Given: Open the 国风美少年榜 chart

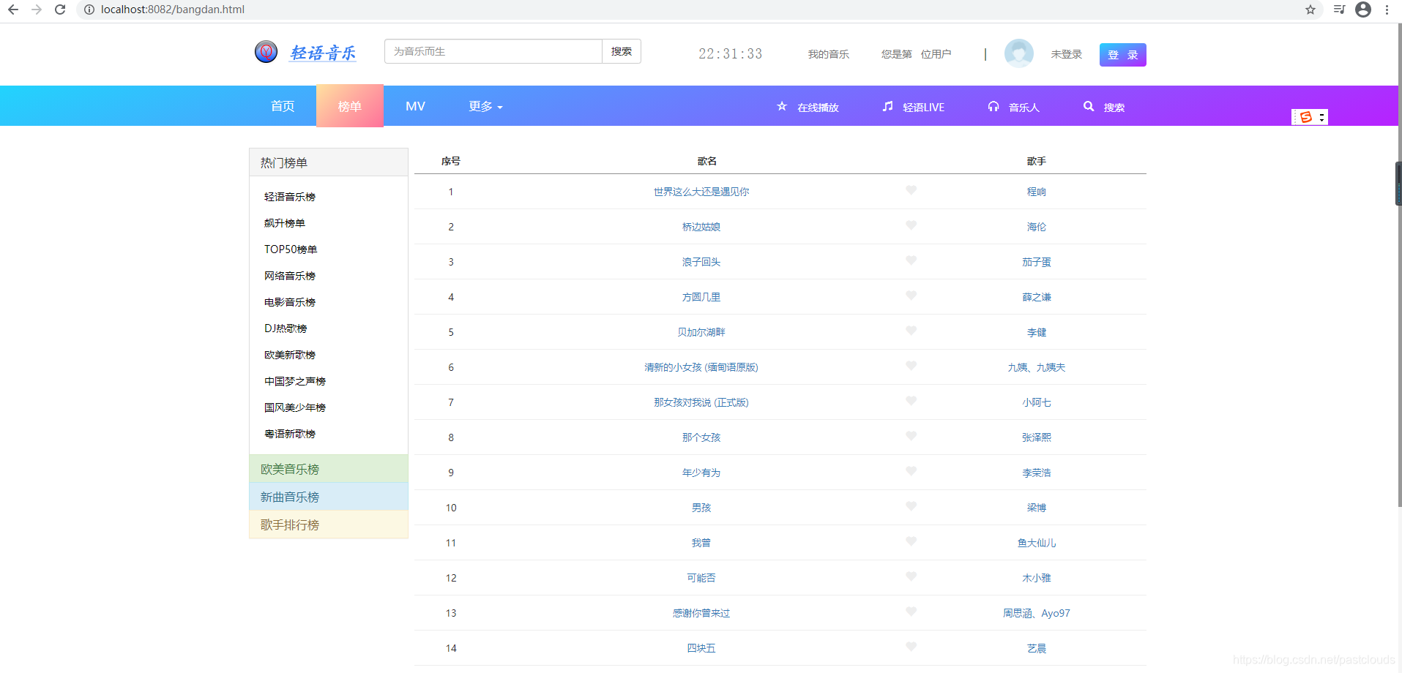Looking at the screenshot, I should (x=295, y=407).
